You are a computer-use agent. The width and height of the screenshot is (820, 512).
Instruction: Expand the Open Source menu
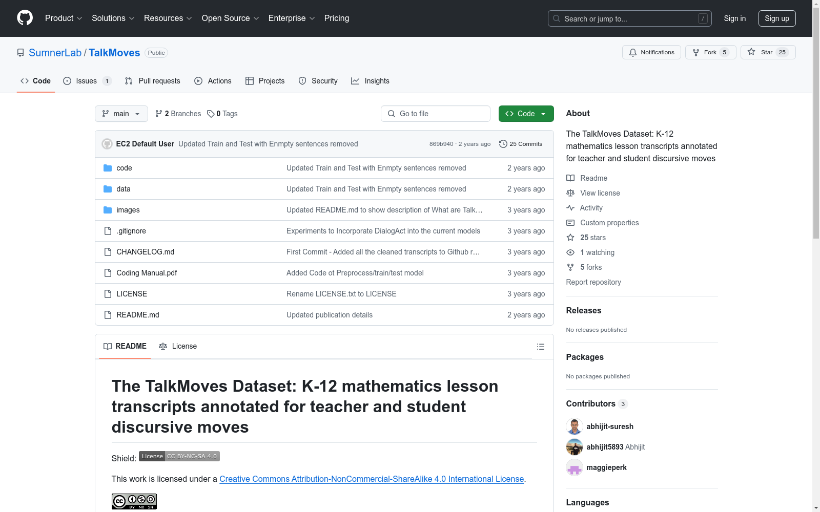tap(231, 18)
